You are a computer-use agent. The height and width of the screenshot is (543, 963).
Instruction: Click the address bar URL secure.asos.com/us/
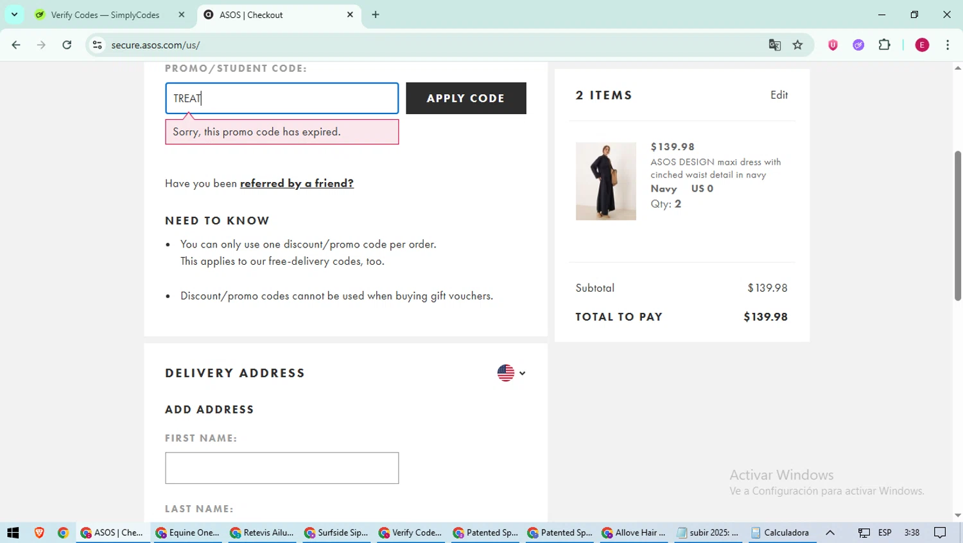[x=155, y=45]
